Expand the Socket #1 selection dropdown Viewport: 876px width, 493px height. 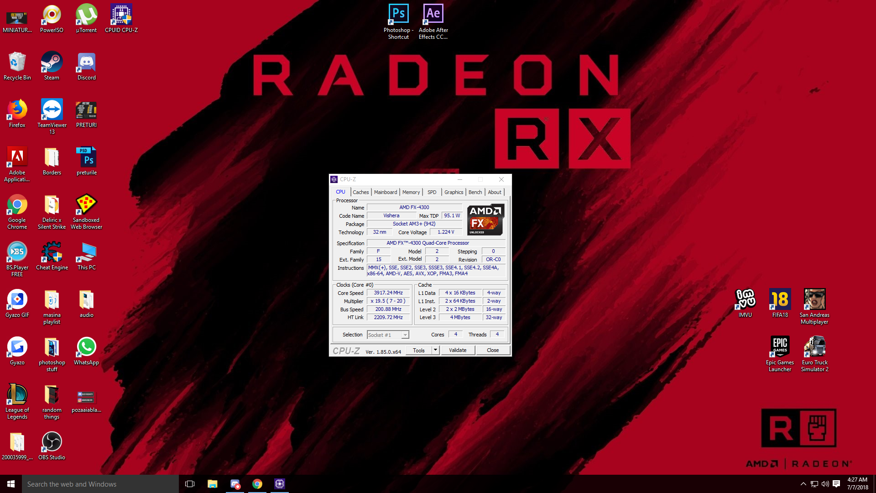[x=405, y=335]
